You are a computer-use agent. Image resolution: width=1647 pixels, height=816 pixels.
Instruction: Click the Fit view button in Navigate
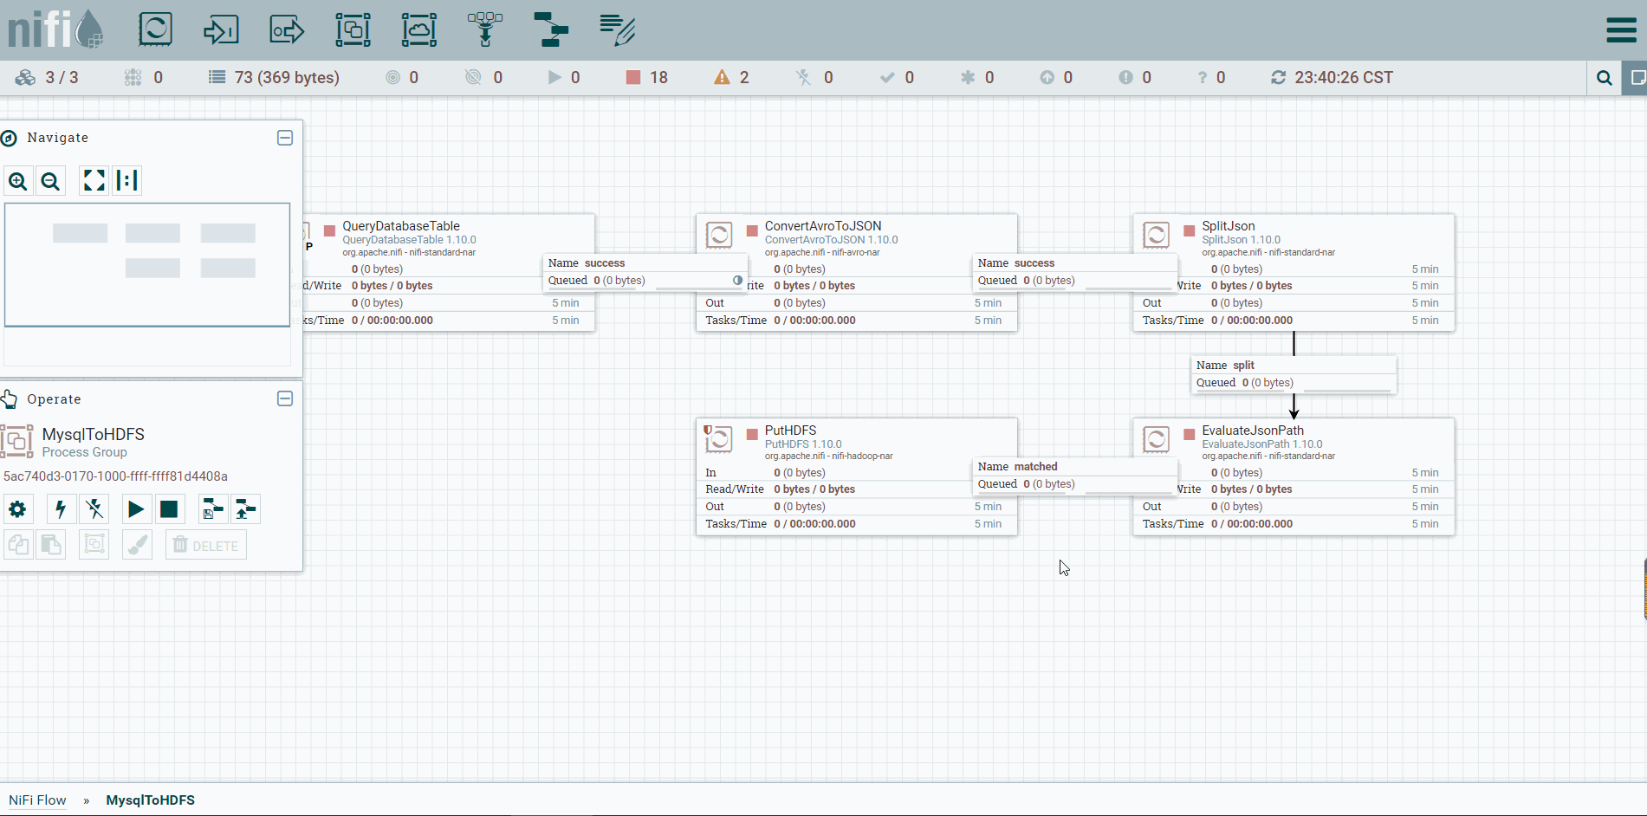coord(94,180)
